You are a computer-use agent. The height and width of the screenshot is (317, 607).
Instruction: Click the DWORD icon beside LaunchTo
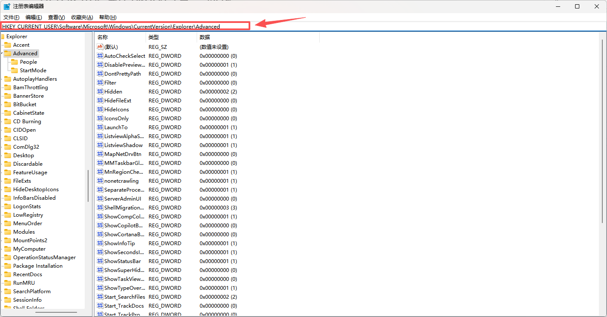pyautogui.click(x=100, y=127)
